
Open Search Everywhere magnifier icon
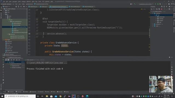174,4
